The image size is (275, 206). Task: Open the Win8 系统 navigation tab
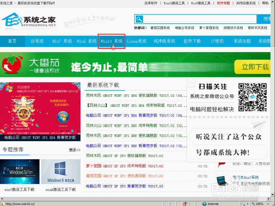click(87, 41)
